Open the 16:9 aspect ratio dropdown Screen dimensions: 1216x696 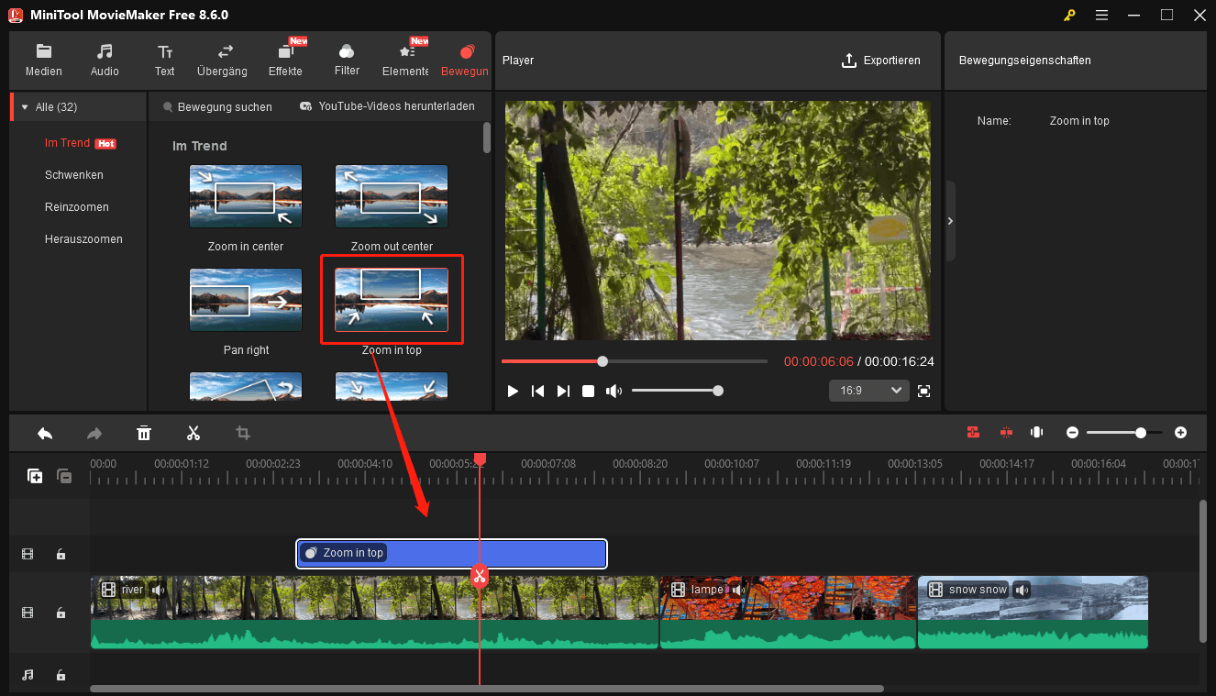coord(868,390)
